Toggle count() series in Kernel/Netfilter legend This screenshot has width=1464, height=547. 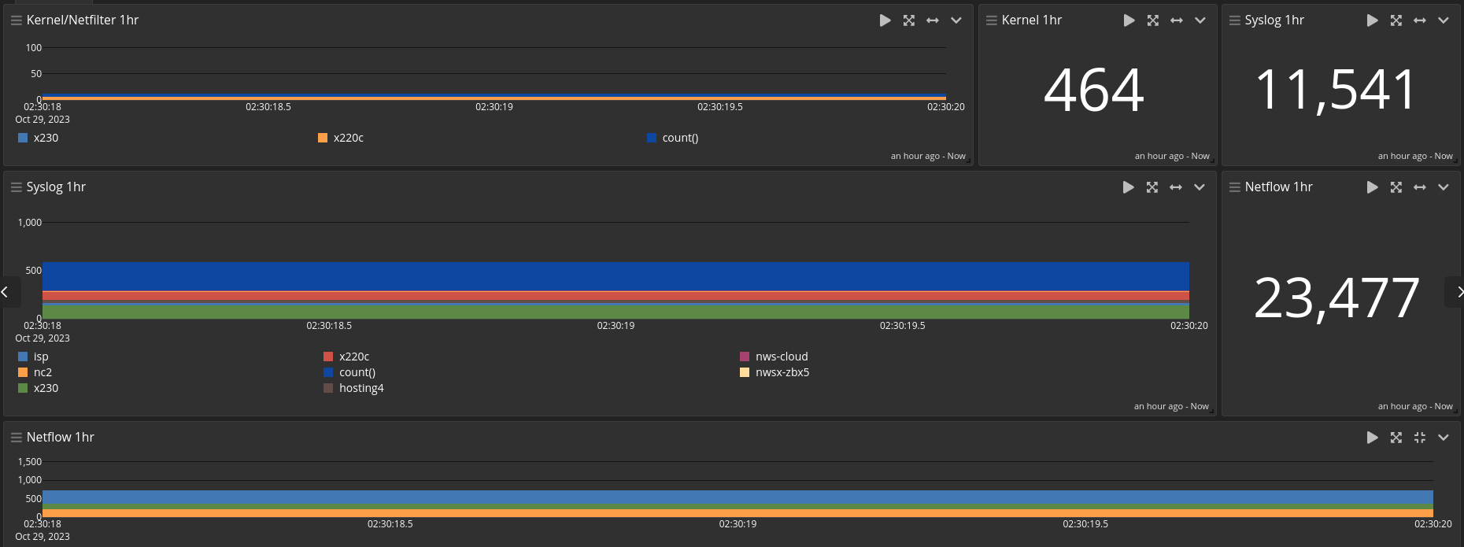coord(673,138)
